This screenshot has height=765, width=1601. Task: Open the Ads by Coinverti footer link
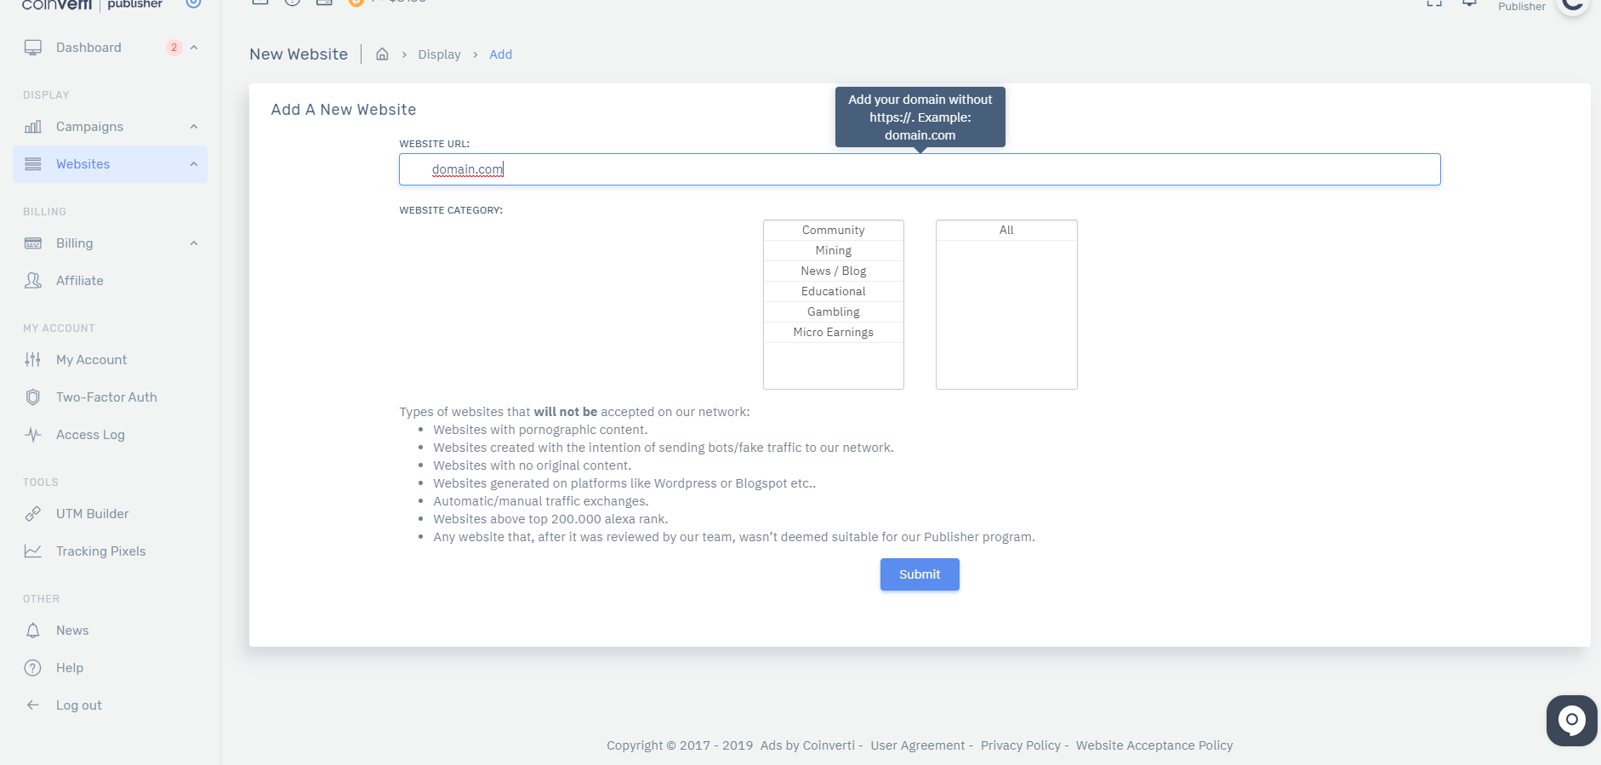click(x=807, y=745)
